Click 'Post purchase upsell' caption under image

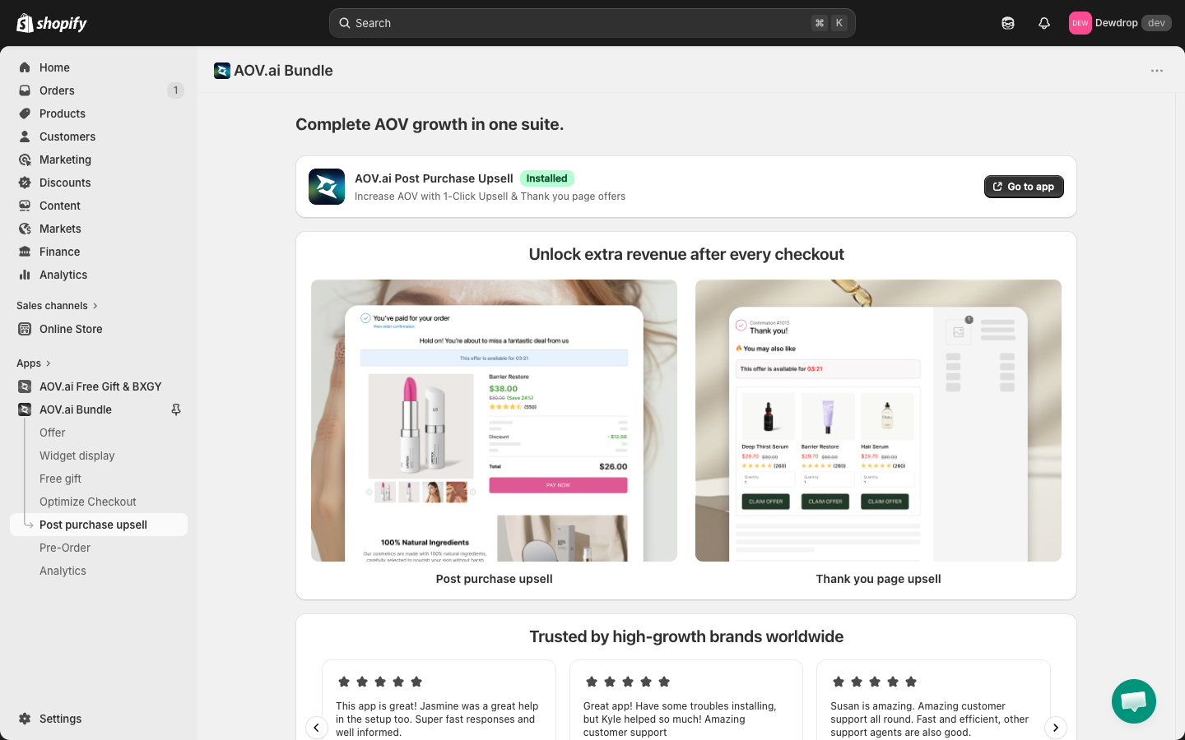coord(494,579)
